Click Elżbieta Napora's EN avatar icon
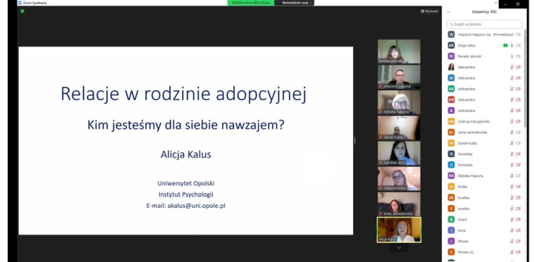The width and height of the screenshot is (535, 262). (x=451, y=176)
